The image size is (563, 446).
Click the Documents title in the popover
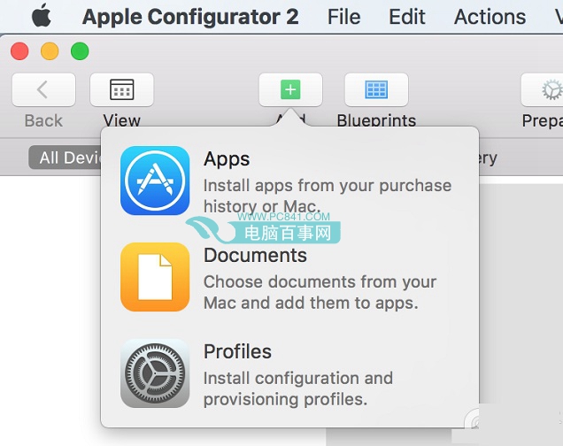[x=255, y=256]
